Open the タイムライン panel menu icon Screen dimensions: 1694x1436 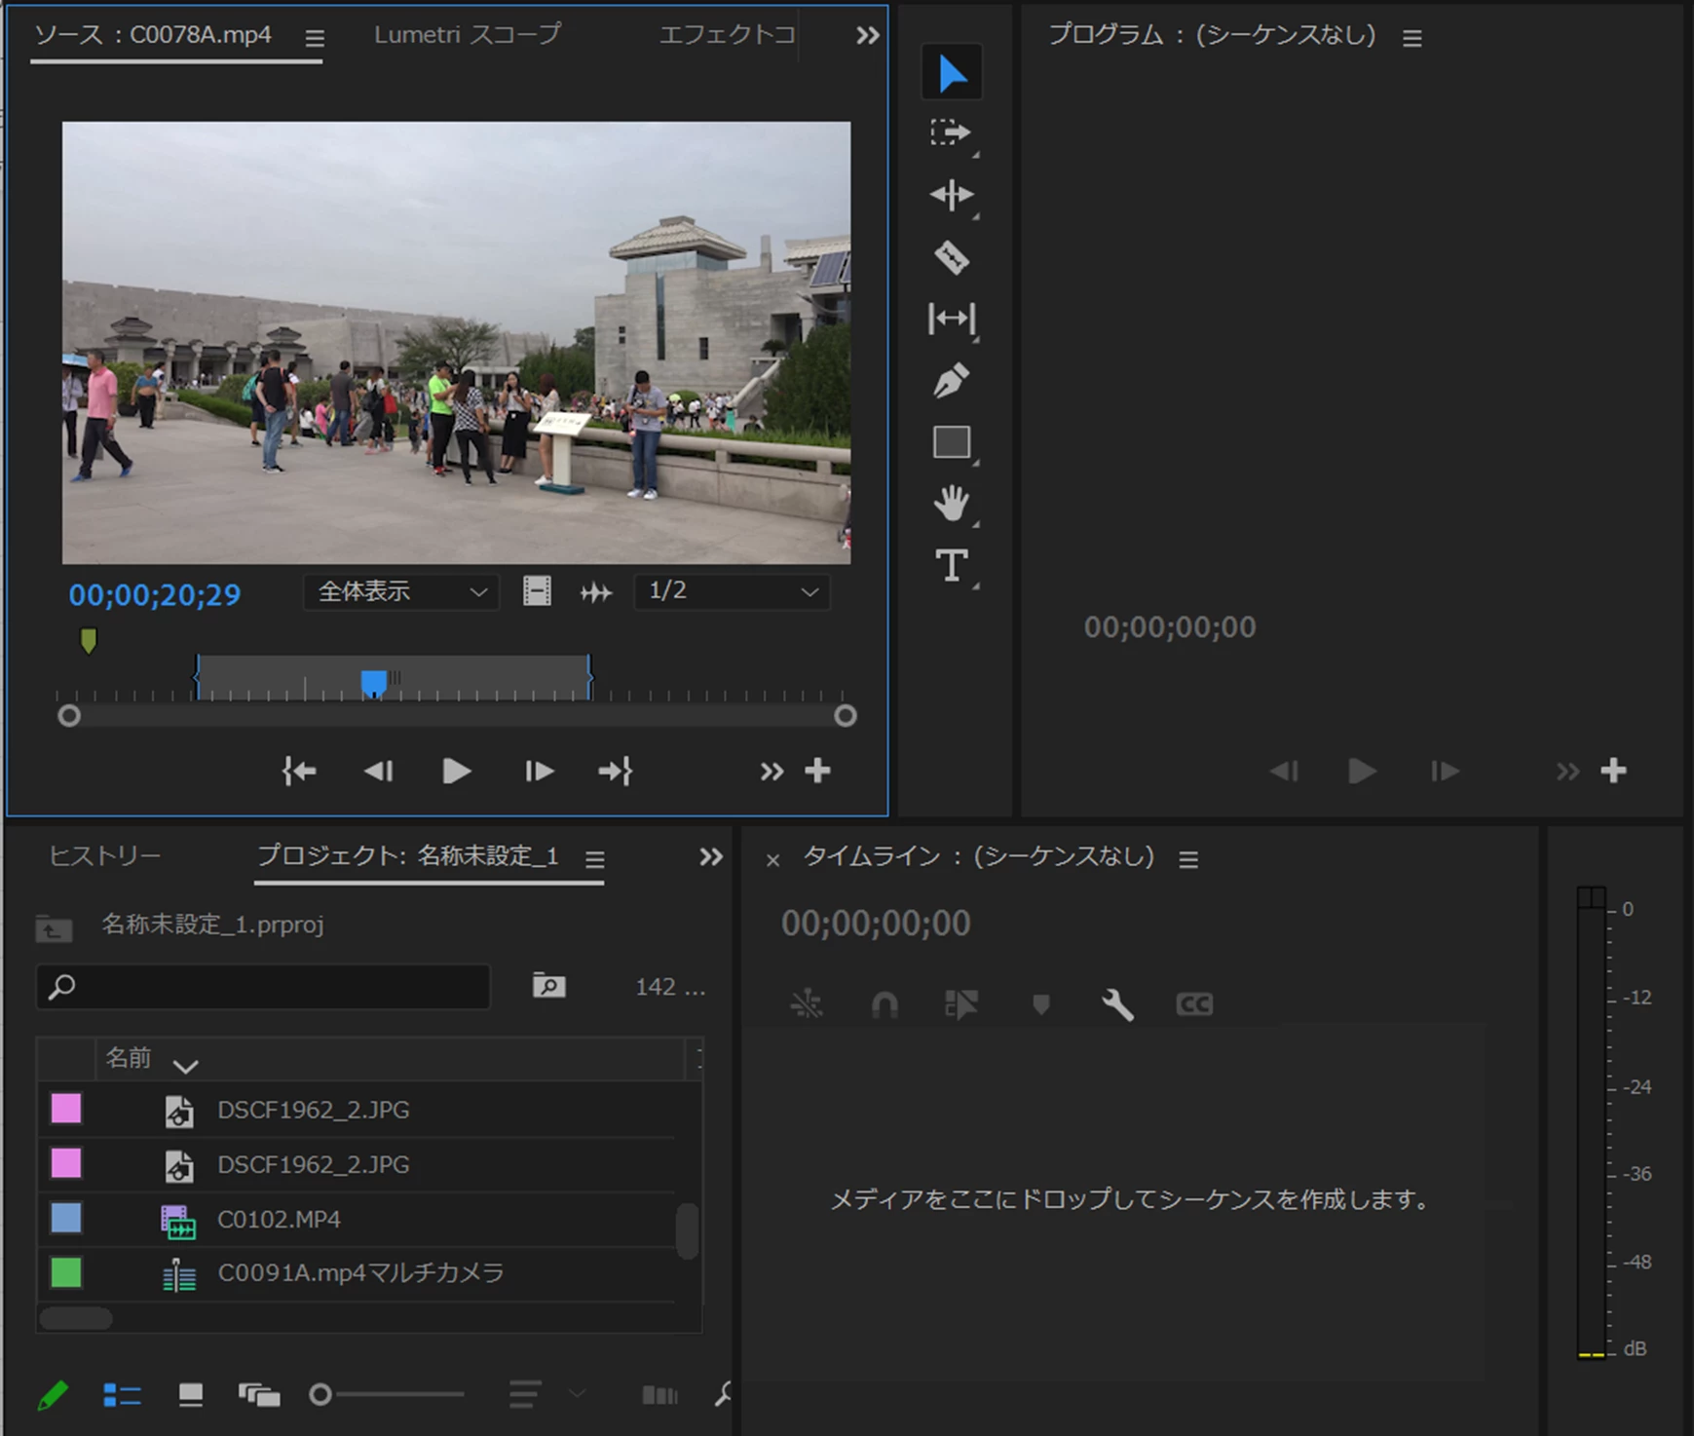1187,859
